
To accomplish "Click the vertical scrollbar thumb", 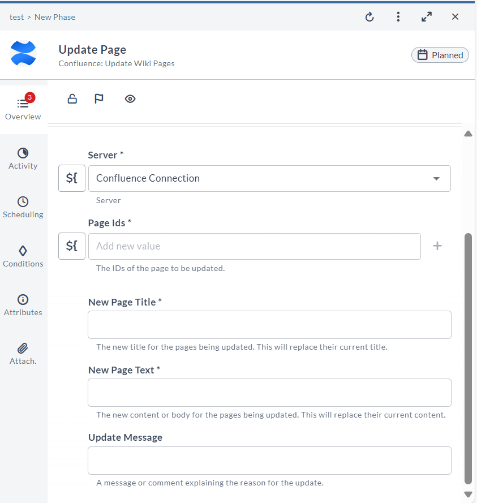I will (x=469, y=358).
